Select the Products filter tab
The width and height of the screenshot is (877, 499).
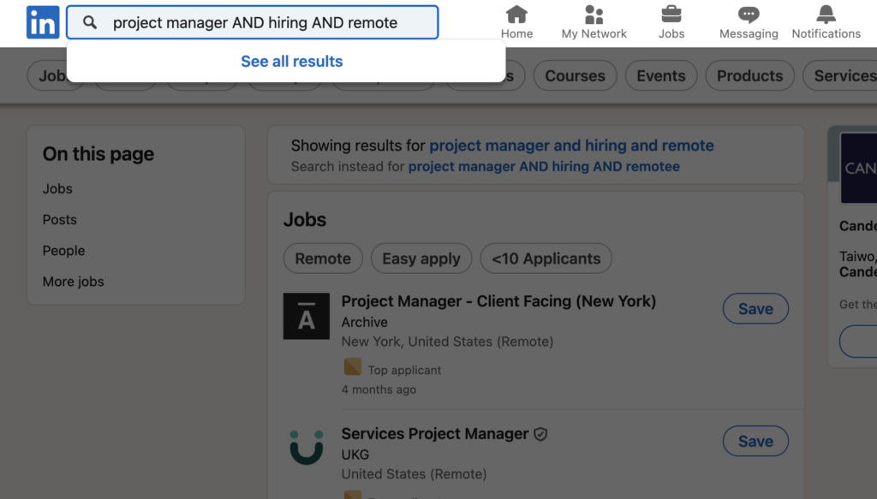(x=749, y=75)
